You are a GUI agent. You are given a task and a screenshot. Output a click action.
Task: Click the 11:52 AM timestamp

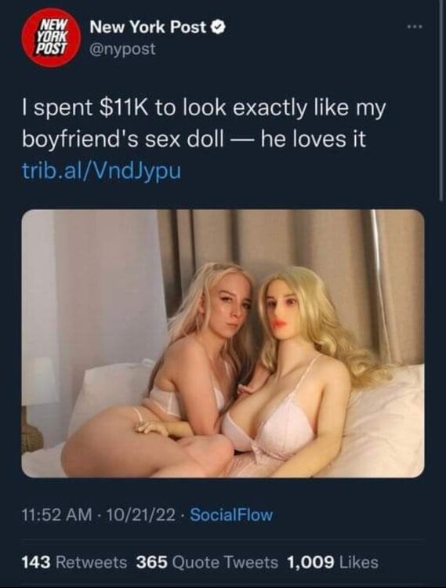pyautogui.click(x=56, y=514)
